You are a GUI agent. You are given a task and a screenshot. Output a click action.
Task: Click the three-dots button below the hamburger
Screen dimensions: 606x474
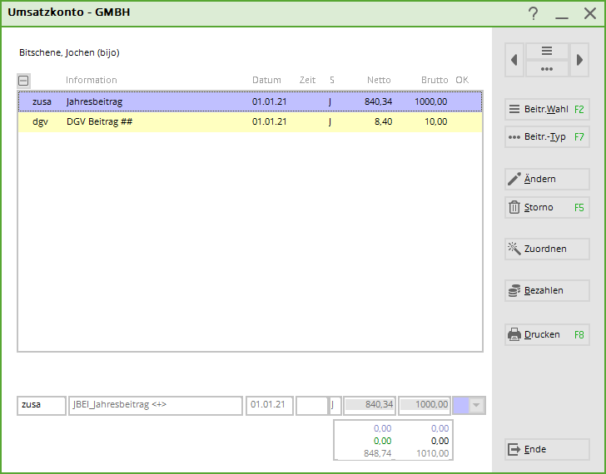tap(547, 69)
